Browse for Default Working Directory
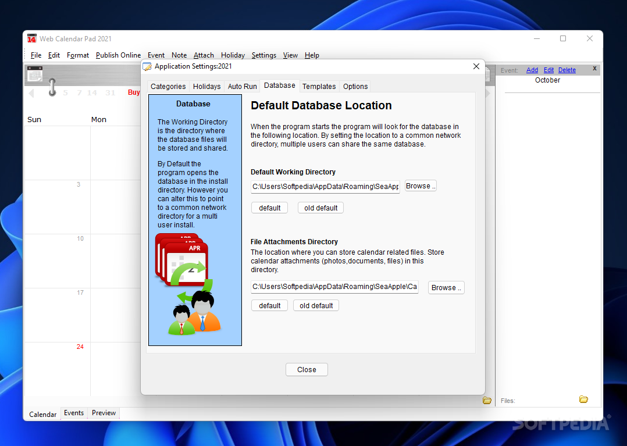Viewport: 627px width, 446px height. click(x=421, y=186)
